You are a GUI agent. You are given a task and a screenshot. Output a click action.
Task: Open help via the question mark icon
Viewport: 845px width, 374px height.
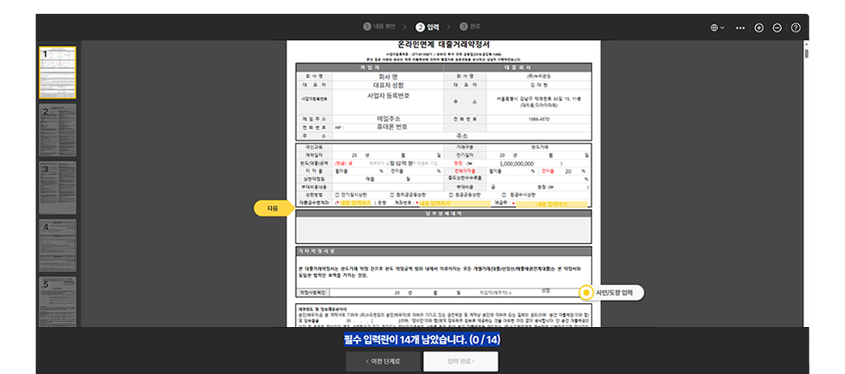pos(796,28)
